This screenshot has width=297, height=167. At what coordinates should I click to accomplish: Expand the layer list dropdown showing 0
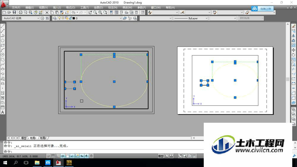pos(121,18)
